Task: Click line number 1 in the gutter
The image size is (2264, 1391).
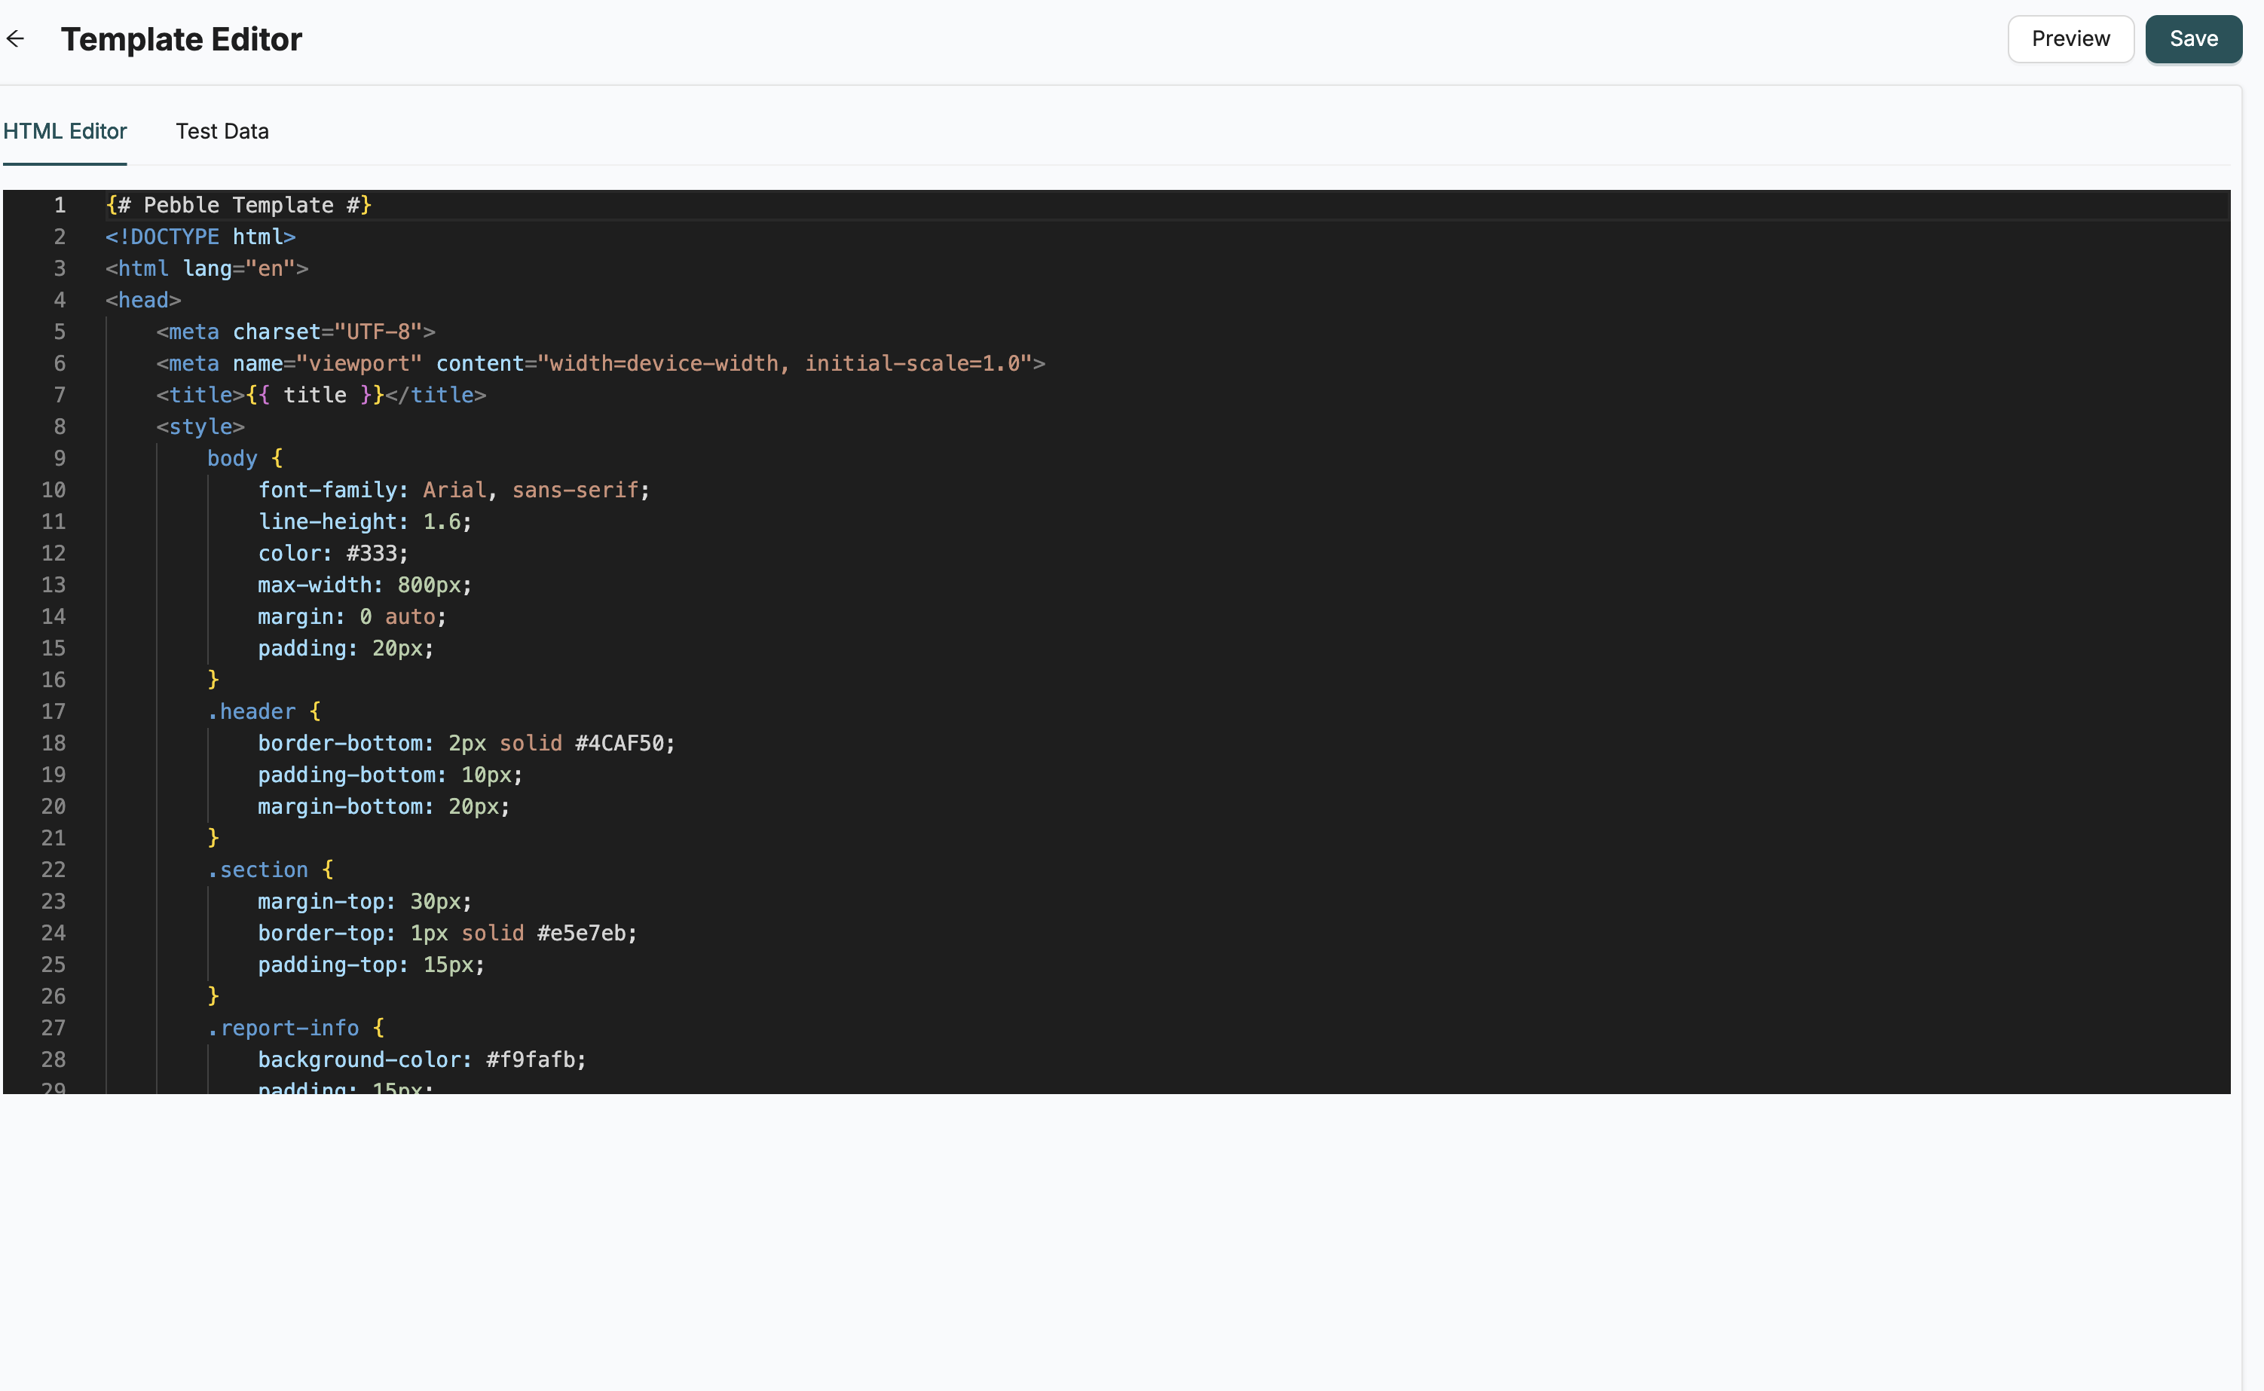Action: (x=59, y=204)
